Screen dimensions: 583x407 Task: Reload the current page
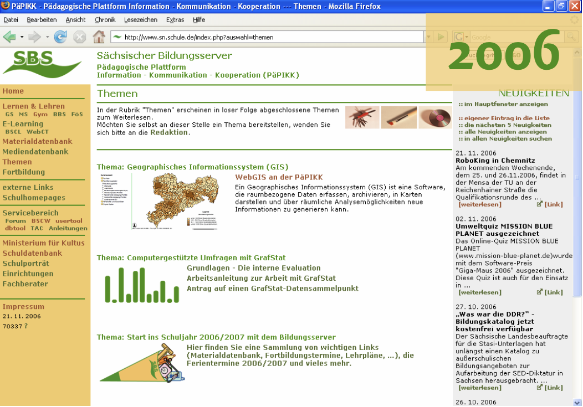pos(60,37)
